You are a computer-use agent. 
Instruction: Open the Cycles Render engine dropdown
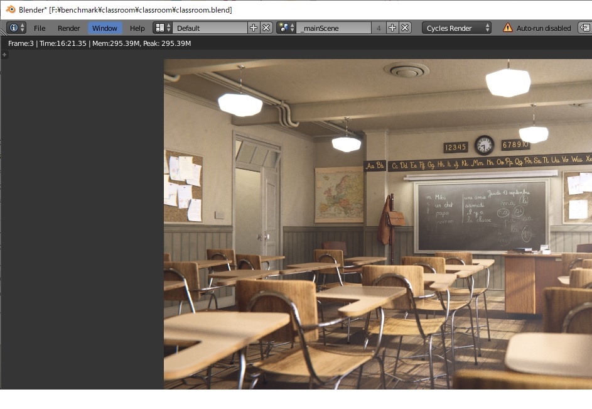pyautogui.click(x=456, y=28)
